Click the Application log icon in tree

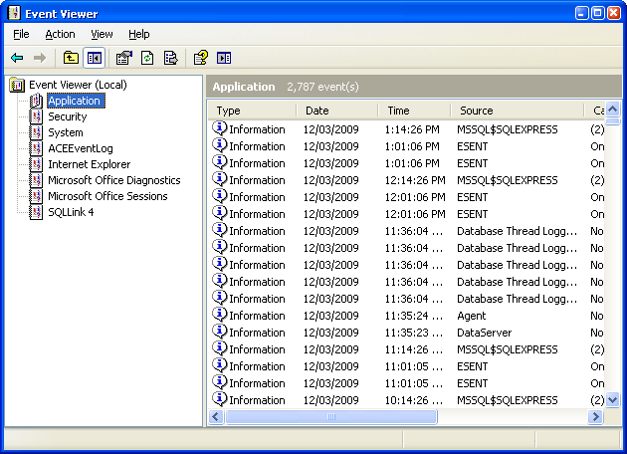(36, 101)
